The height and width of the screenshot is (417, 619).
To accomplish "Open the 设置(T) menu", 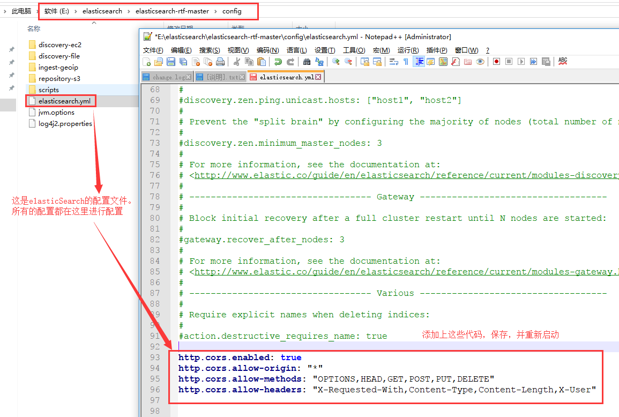I will (x=325, y=50).
